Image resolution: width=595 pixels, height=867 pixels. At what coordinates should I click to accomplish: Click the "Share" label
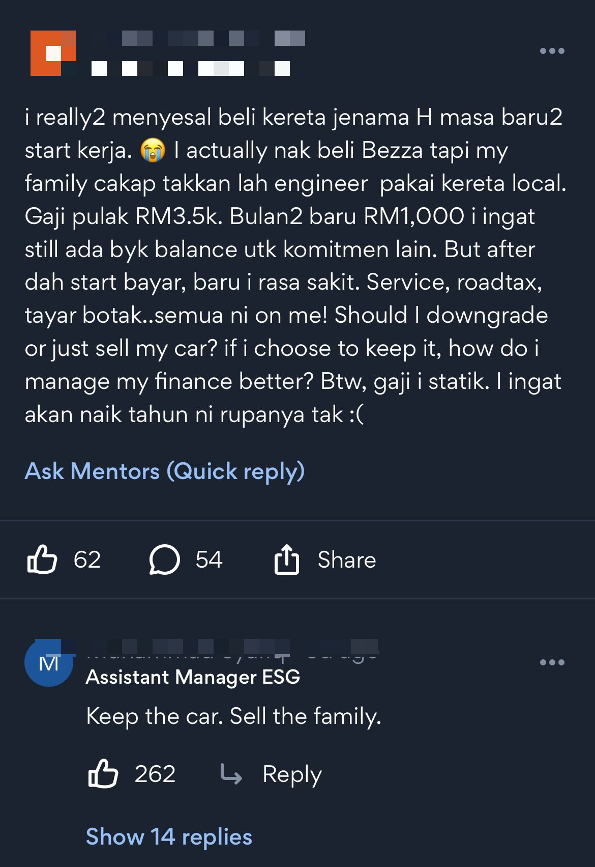tap(346, 560)
